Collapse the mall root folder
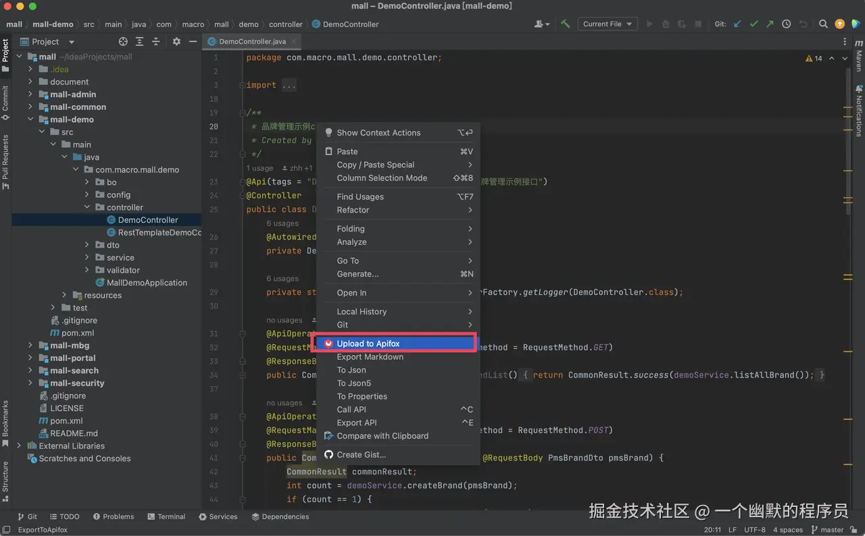Image resolution: width=865 pixels, height=536 pixels. [19, 57]
